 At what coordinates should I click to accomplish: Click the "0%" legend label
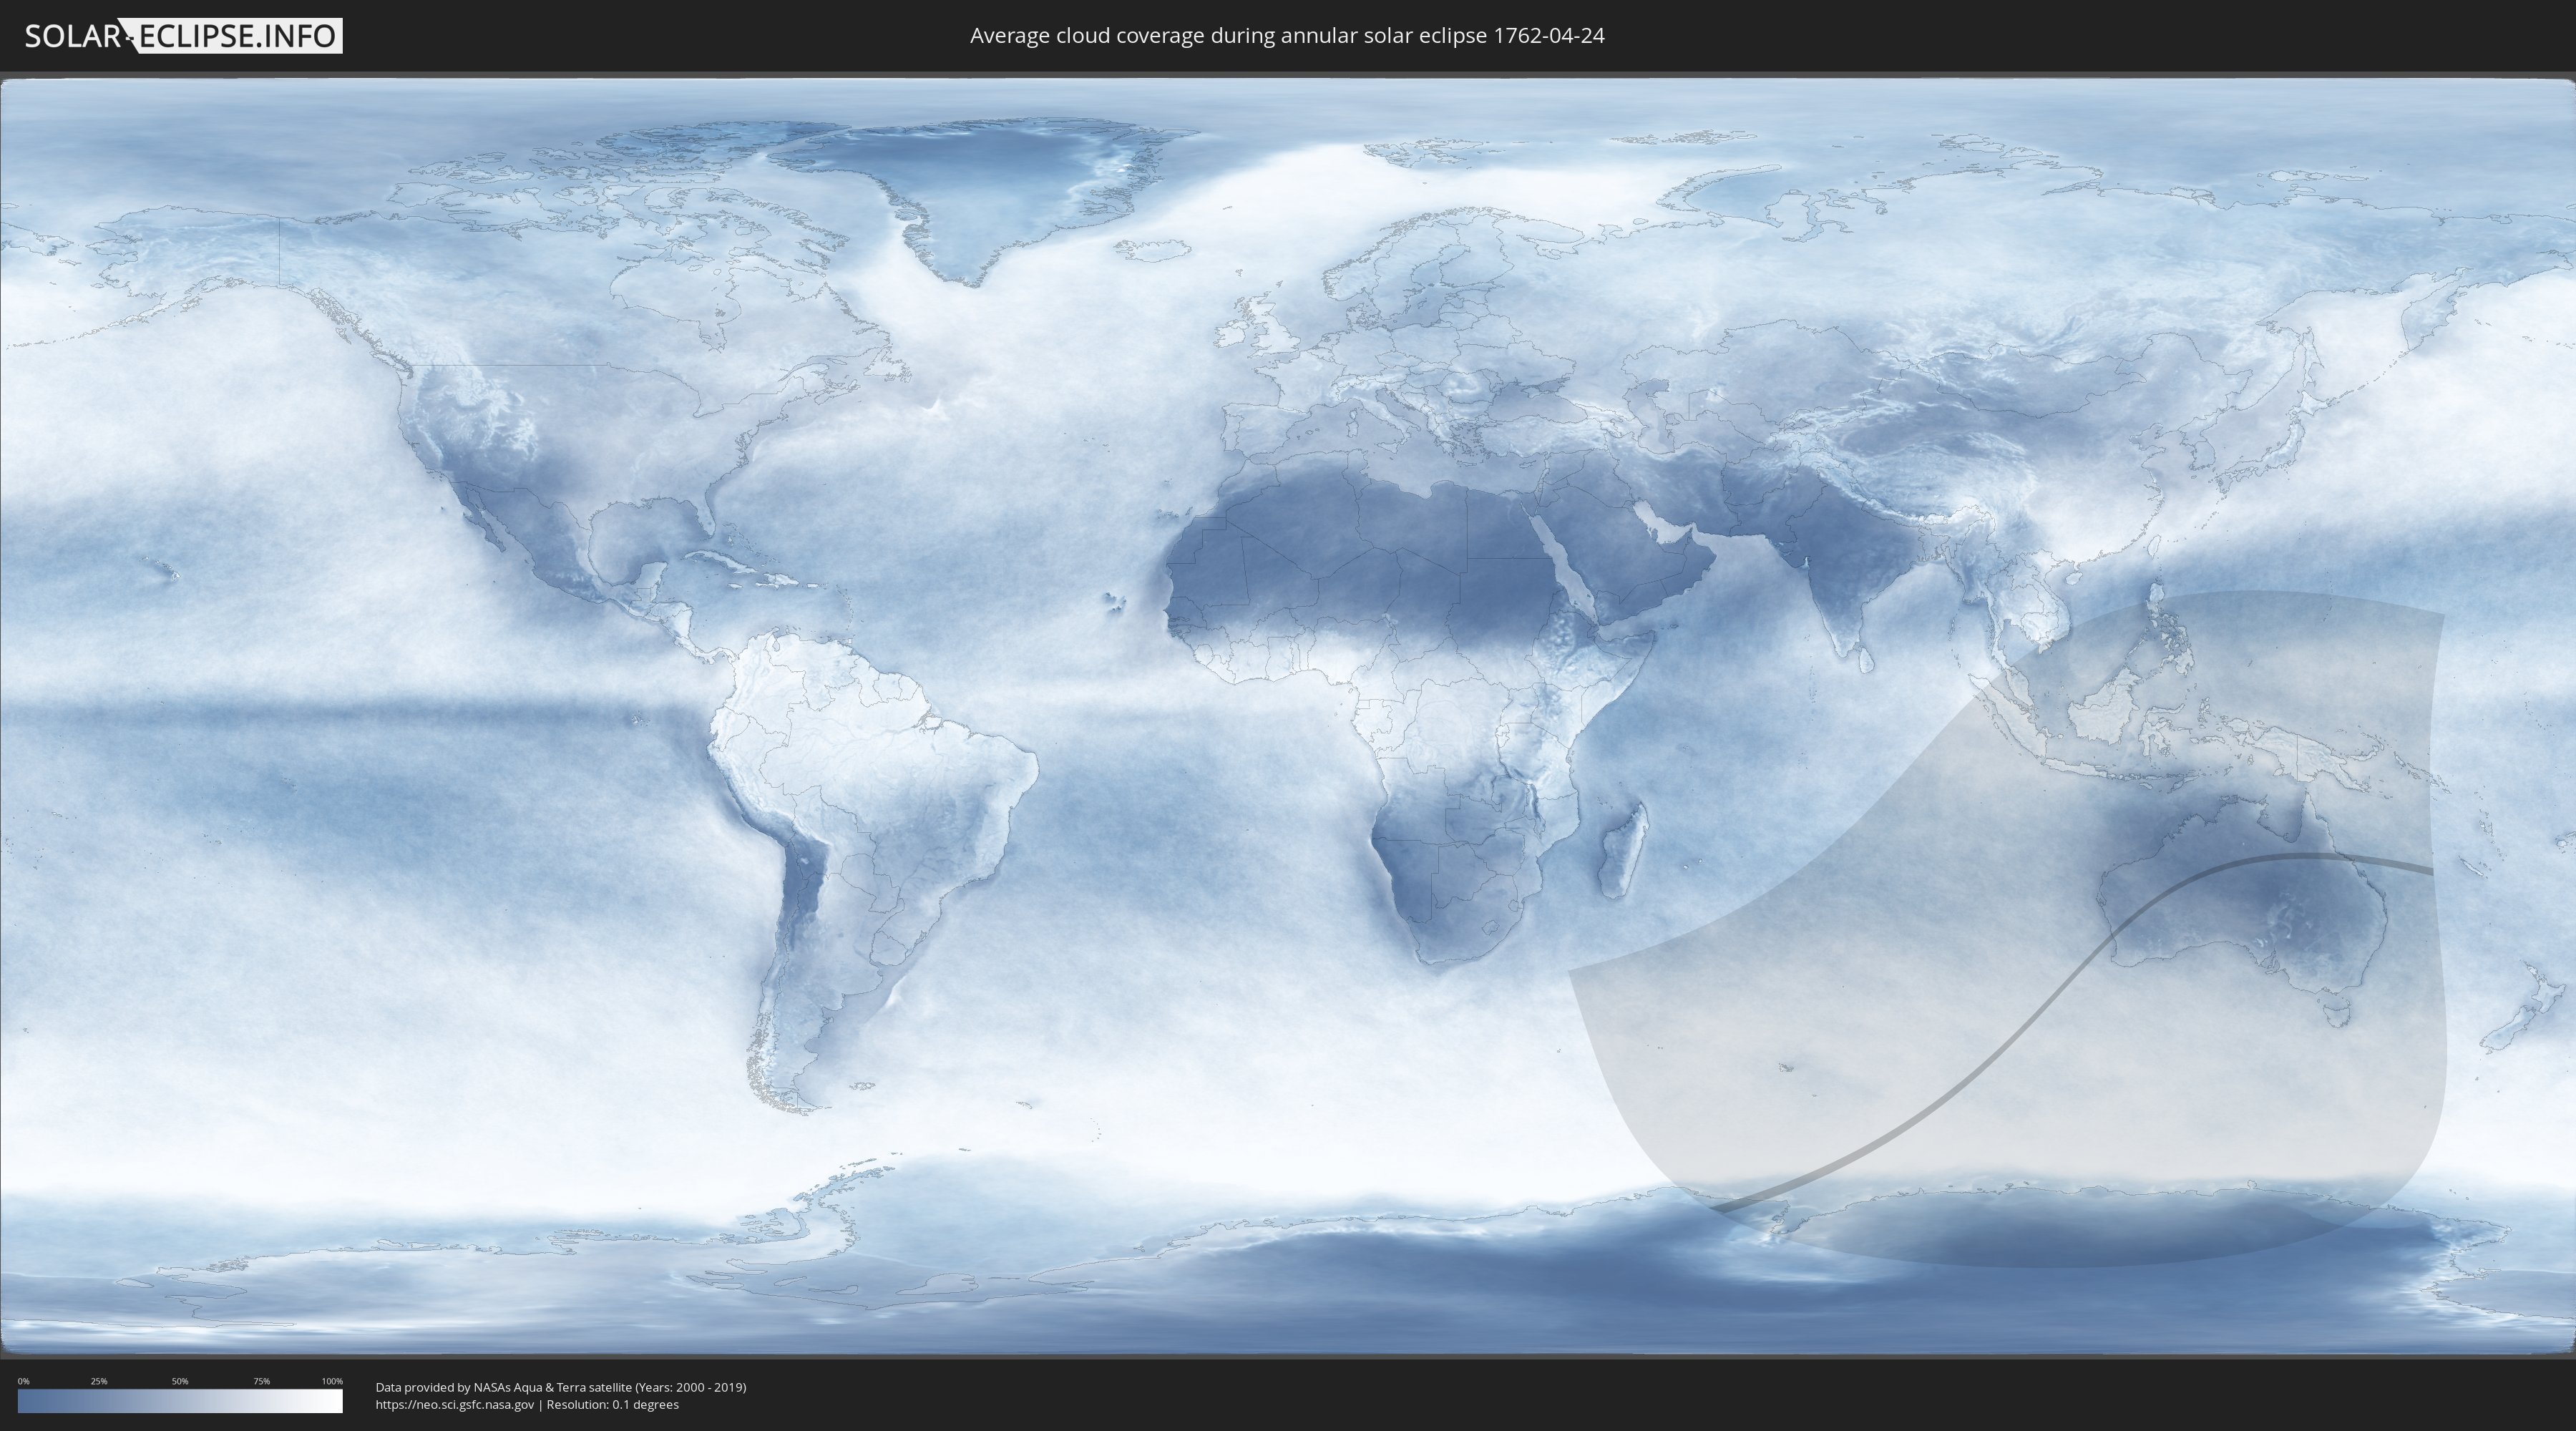[x=23, y=1381]
